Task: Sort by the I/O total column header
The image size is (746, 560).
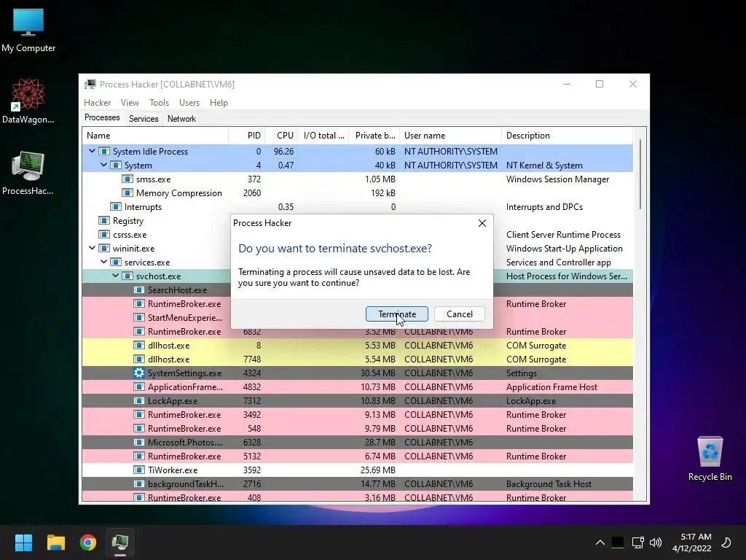Action: click(323, 136)
